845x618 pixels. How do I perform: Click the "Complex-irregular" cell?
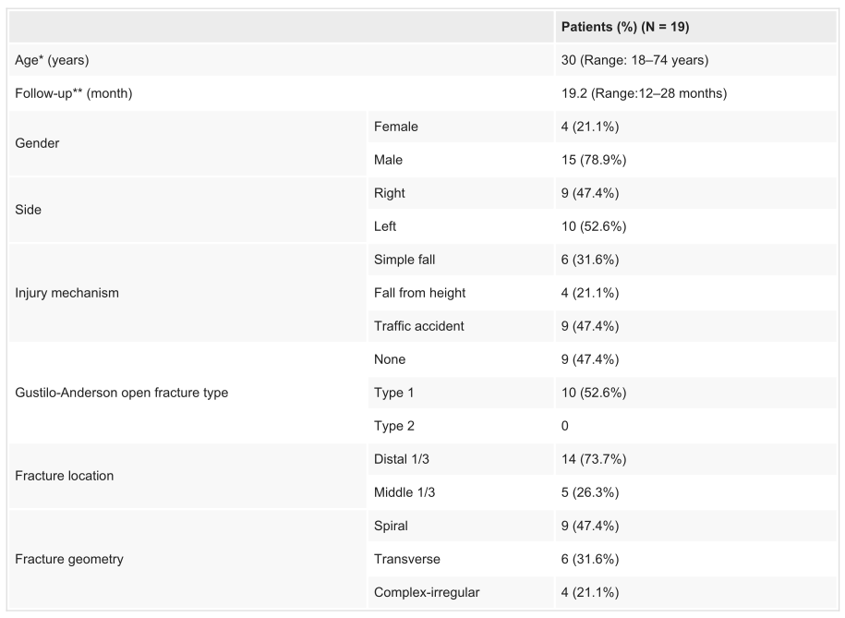(427, 592)
